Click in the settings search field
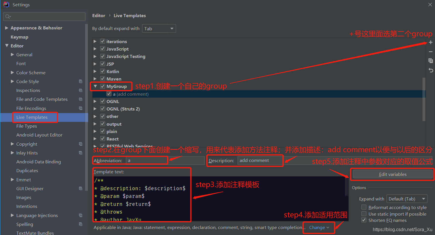 click(x=44, y=17)
